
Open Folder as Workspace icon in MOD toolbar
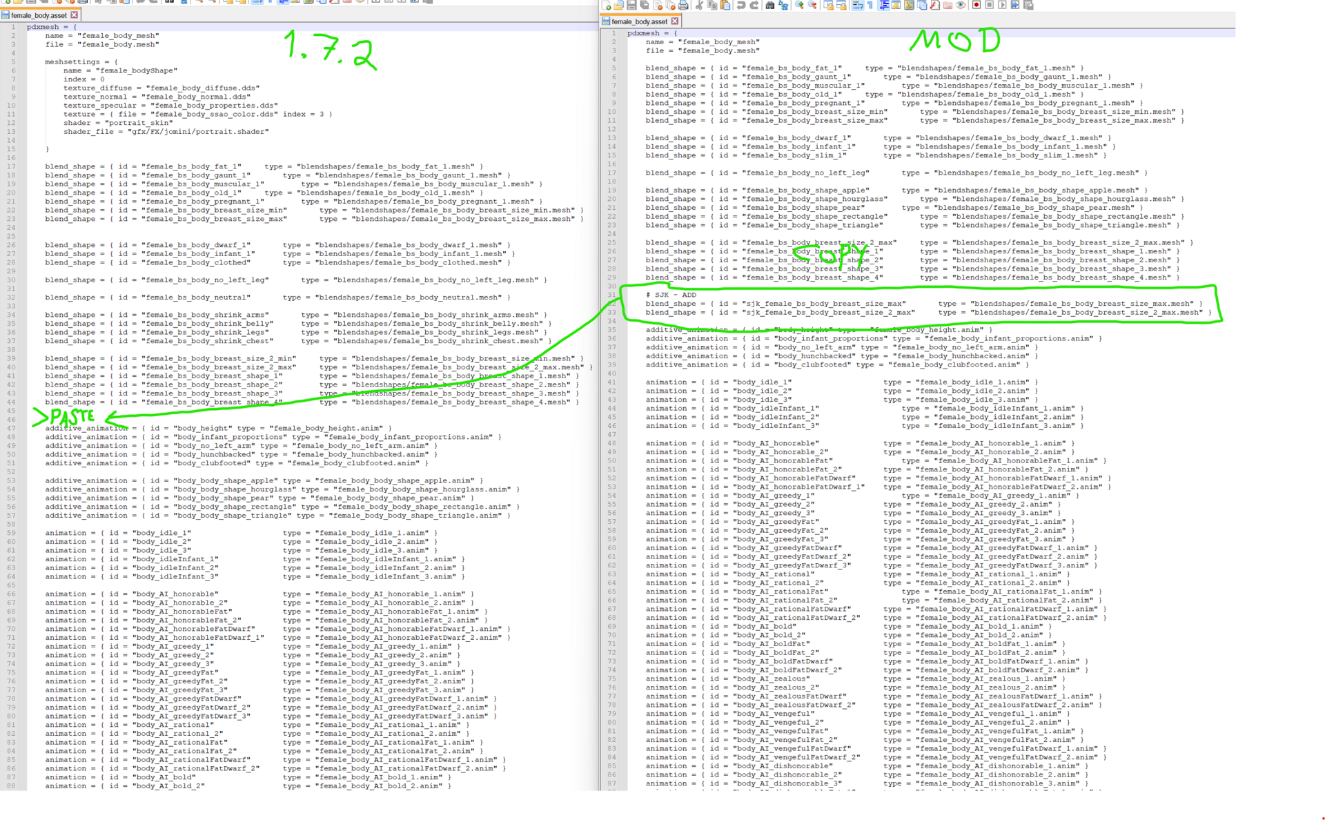948,5
